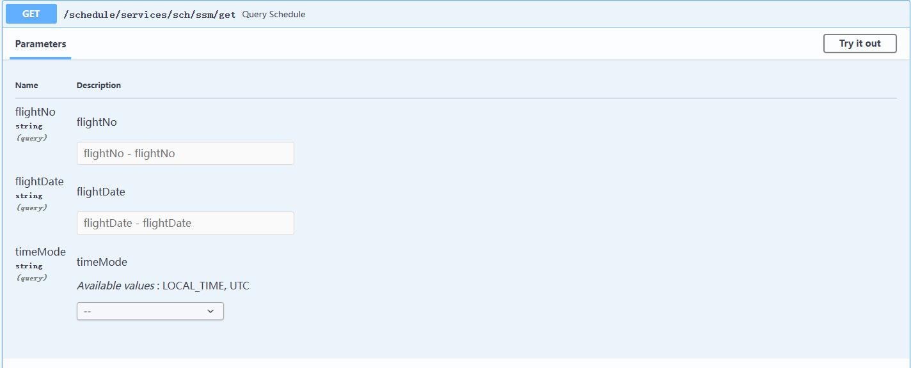Select the flightDate parameter name label
The image size is (911, 368).
pyautogui.click(x=39, y=181)
